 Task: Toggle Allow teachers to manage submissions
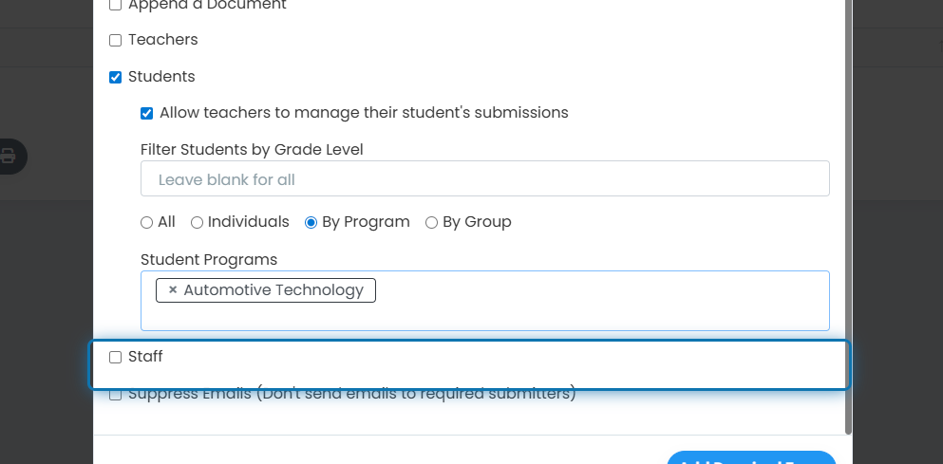coord(147,114)
